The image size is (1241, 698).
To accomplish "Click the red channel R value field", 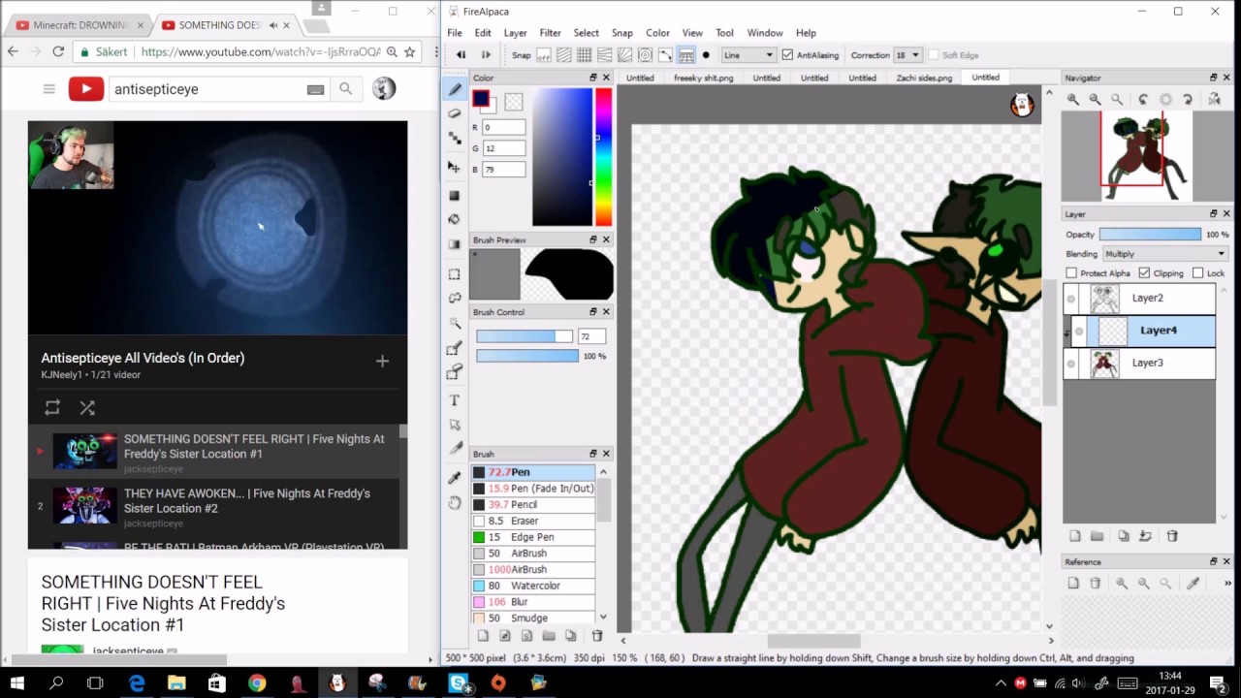I will tap(504, 128).
